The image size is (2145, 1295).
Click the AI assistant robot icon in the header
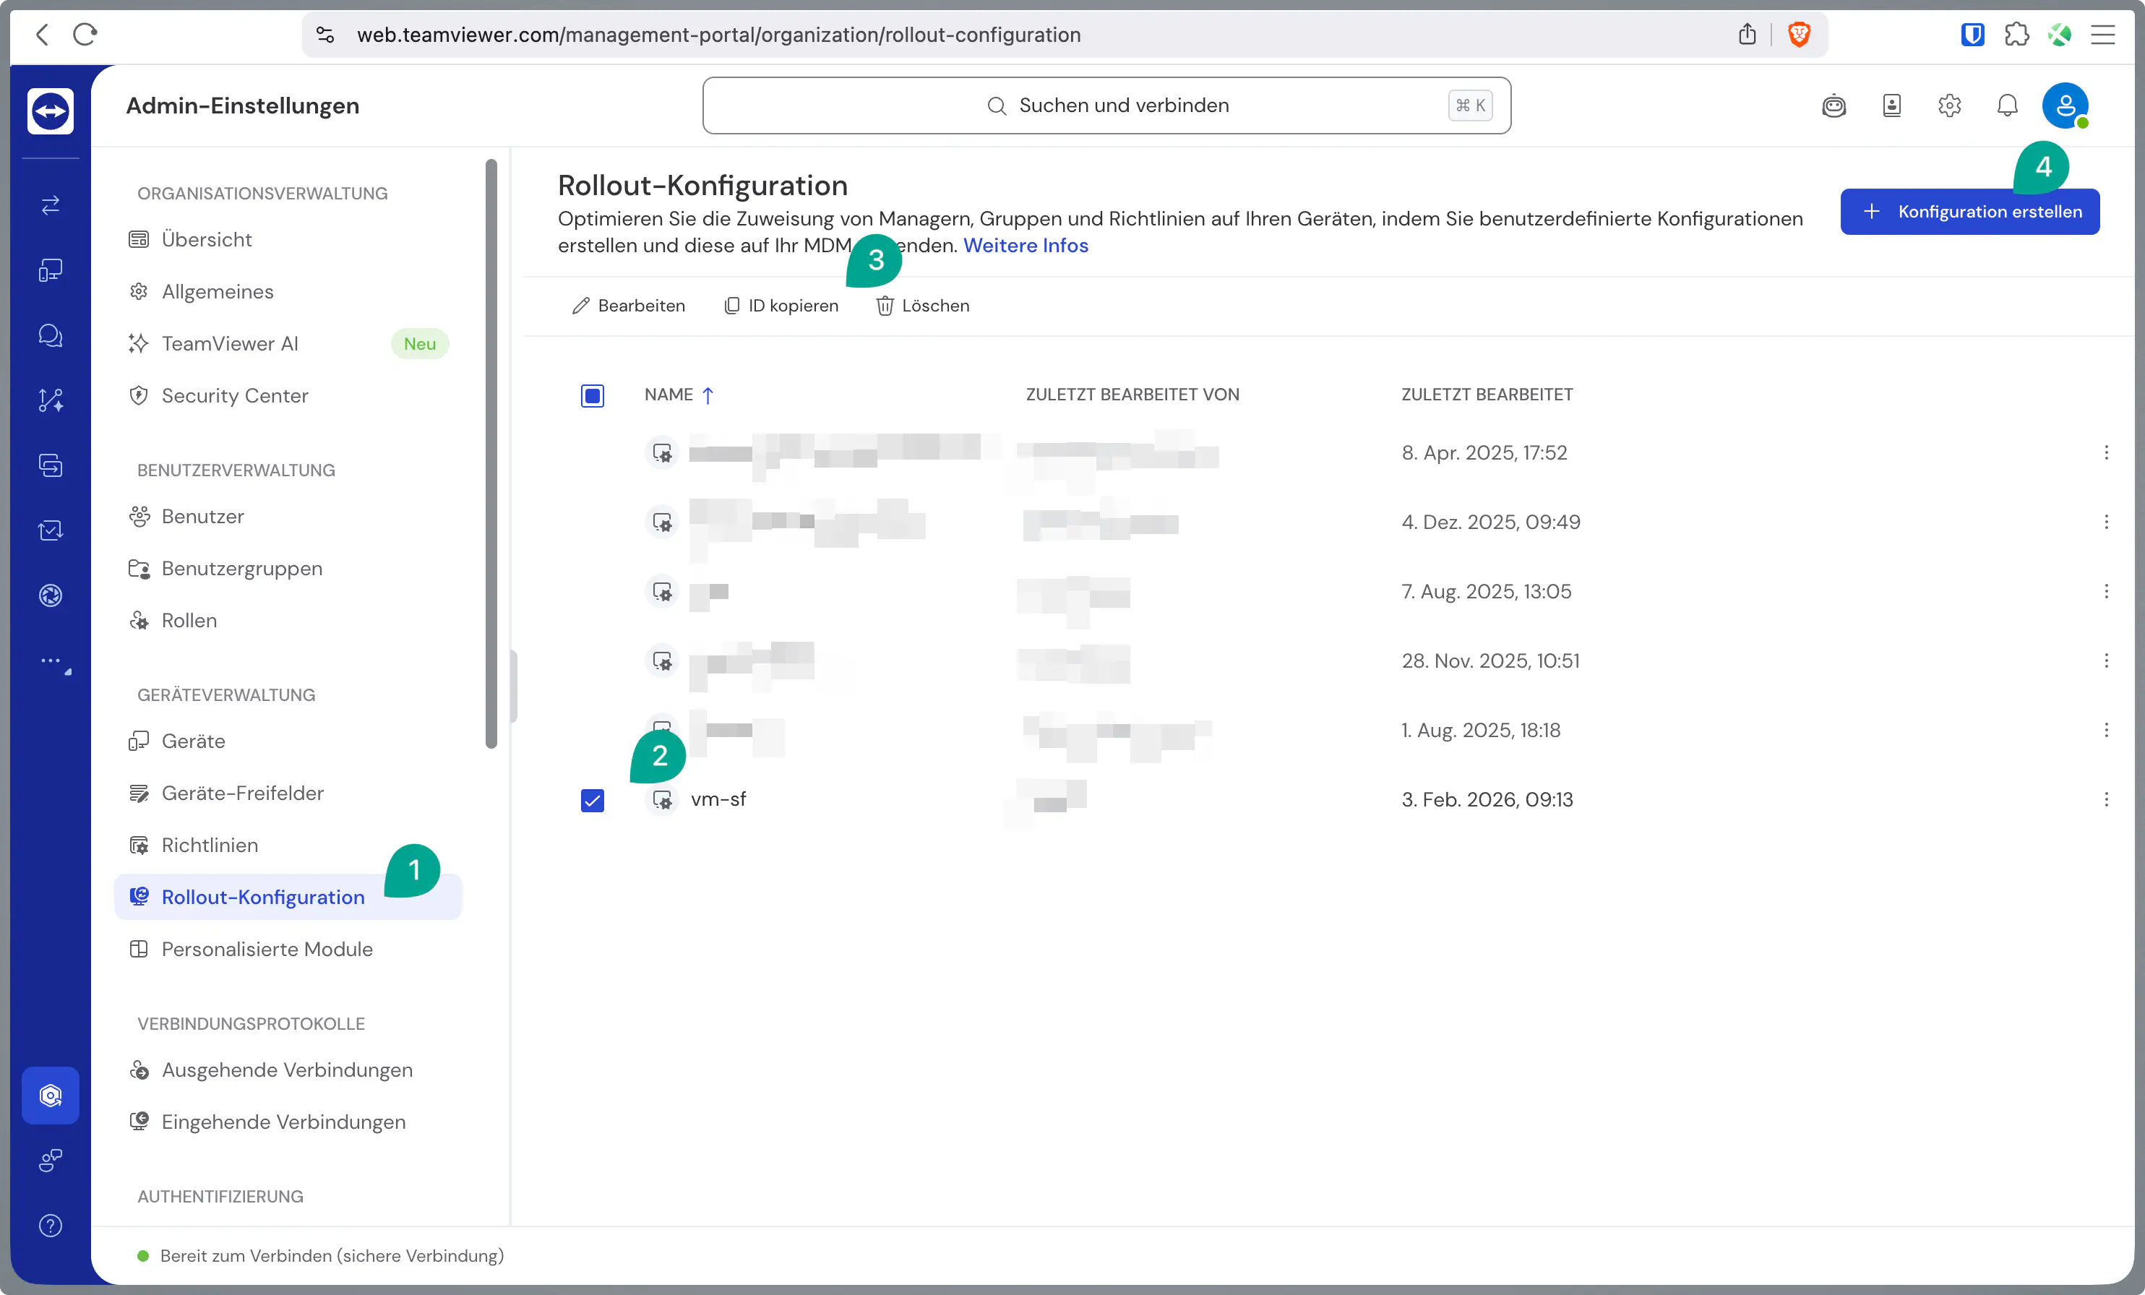pyautogui.click(x=1834, y=106)
